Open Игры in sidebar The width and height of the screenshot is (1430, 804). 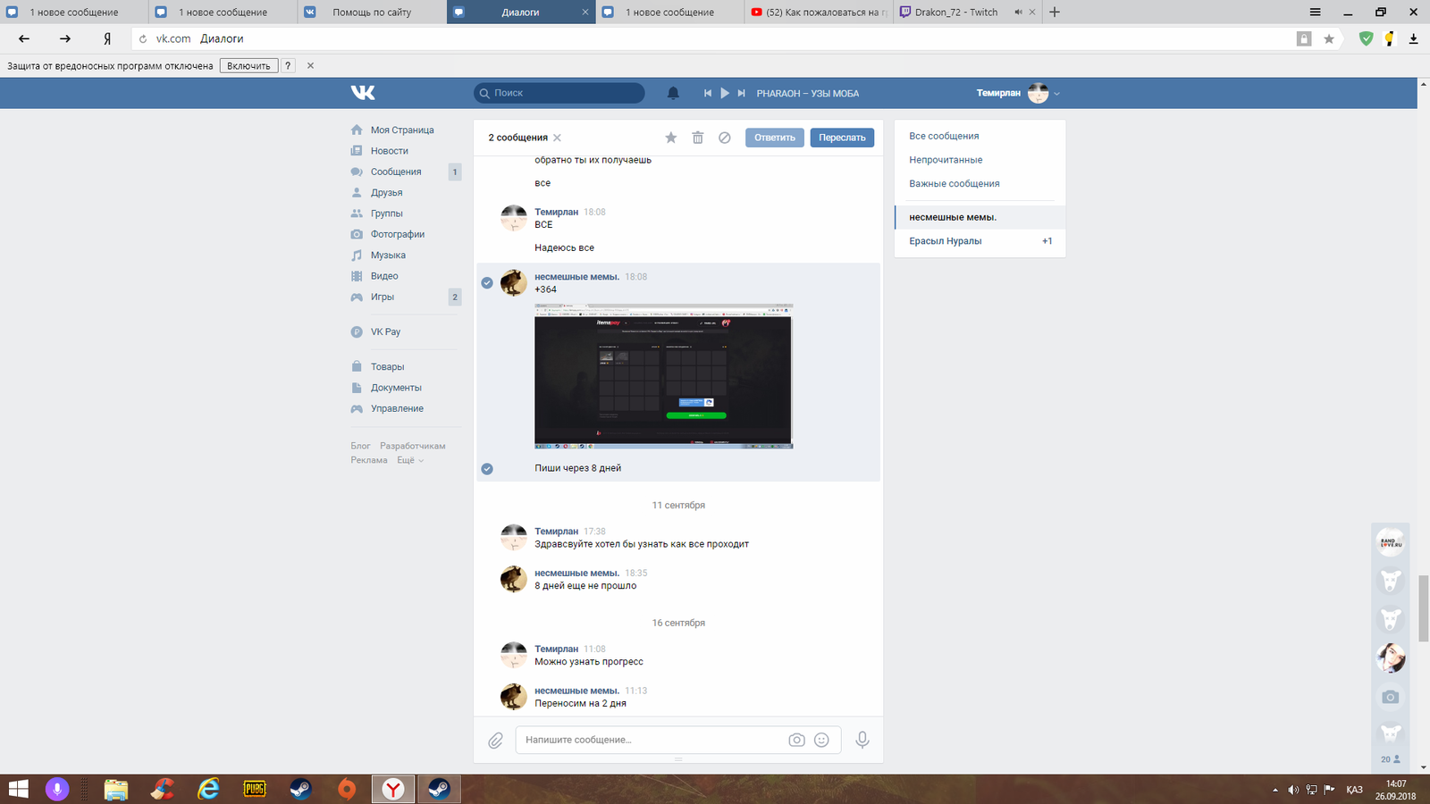click(x=383, y=297)
